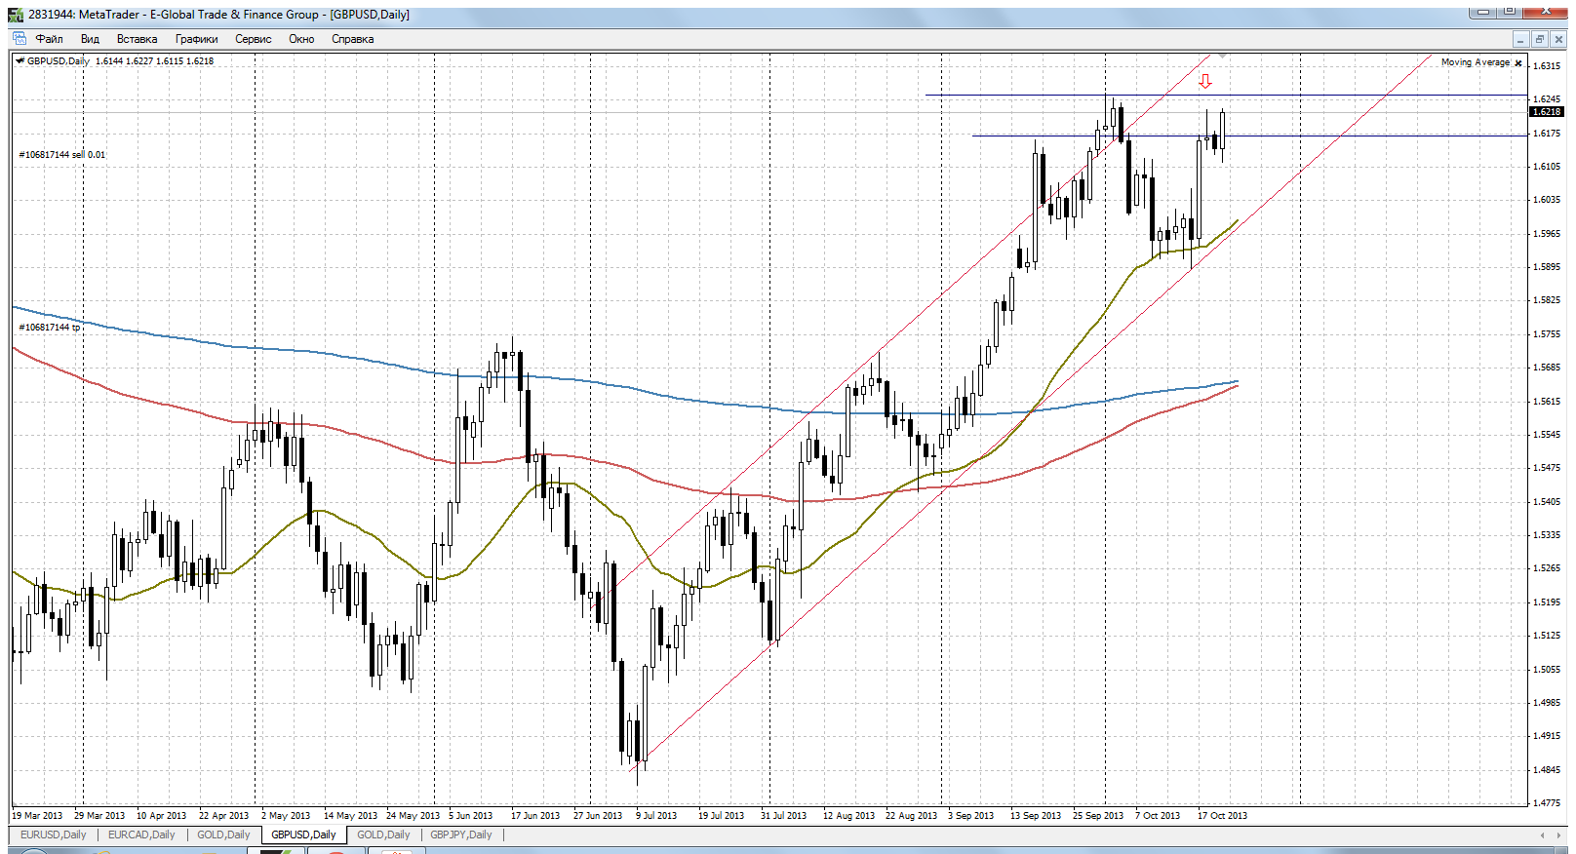The width and height of the screenshot is (1576, 854).
Task: Click the '#106817144 tp' level label
Action: (50, 328)
